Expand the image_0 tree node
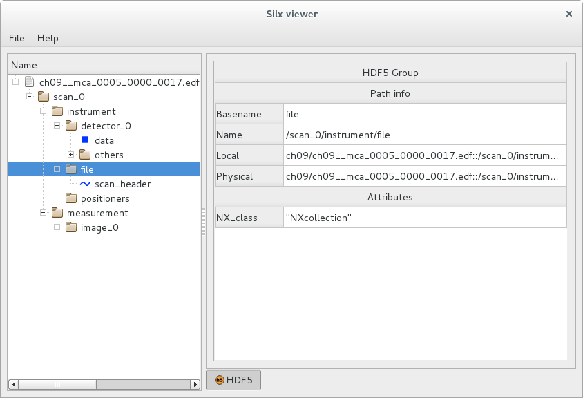 (x=57, y=227)
